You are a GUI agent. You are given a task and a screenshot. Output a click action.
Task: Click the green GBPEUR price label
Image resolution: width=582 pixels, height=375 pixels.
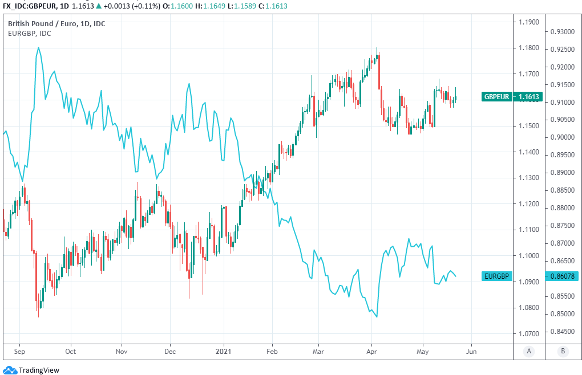[496, 97]
